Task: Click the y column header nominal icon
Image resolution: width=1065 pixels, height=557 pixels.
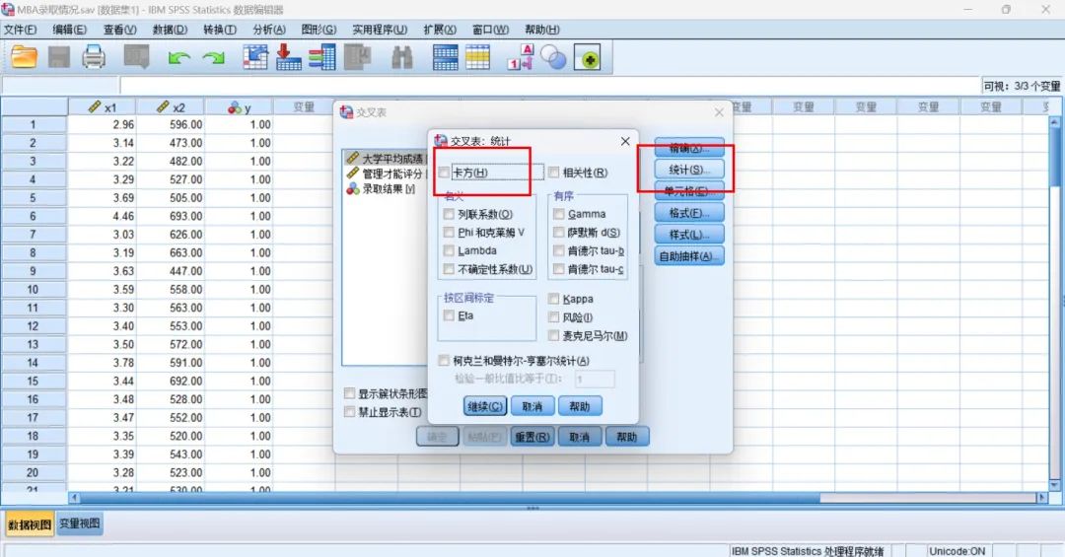Action: pyautogui.click(x=235, y=107)
